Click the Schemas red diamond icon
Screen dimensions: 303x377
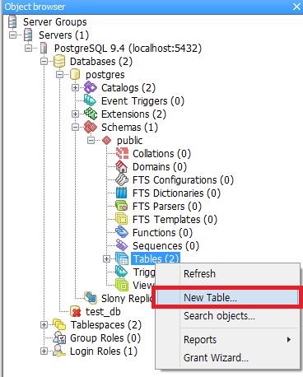pos(91,127)
